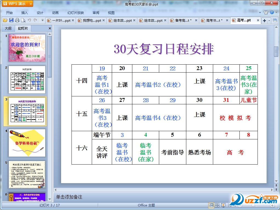Close the 备考高...t document tab
This screenshot has height=210, width=280.
tap(196, 20)
